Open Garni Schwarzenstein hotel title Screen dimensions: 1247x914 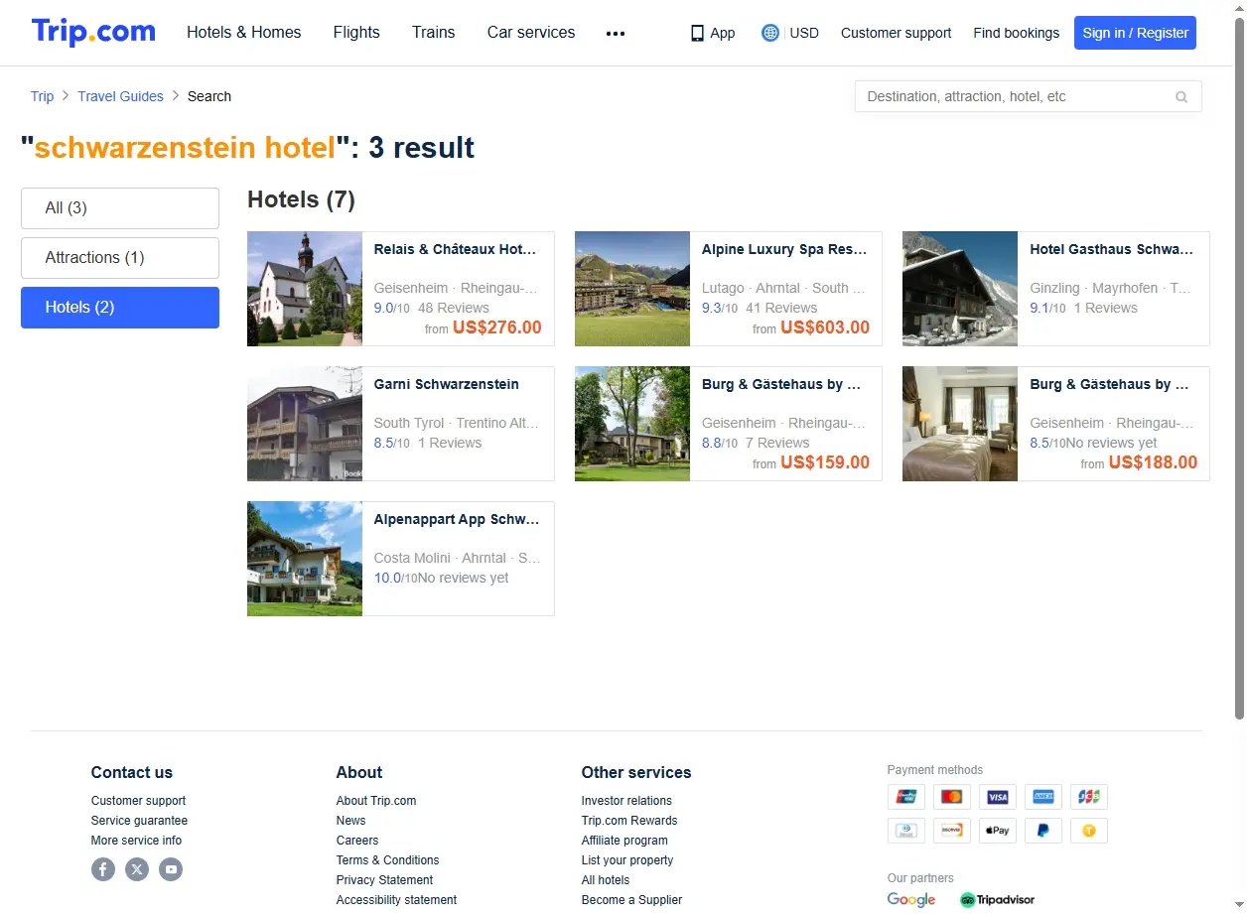point(447,384)
